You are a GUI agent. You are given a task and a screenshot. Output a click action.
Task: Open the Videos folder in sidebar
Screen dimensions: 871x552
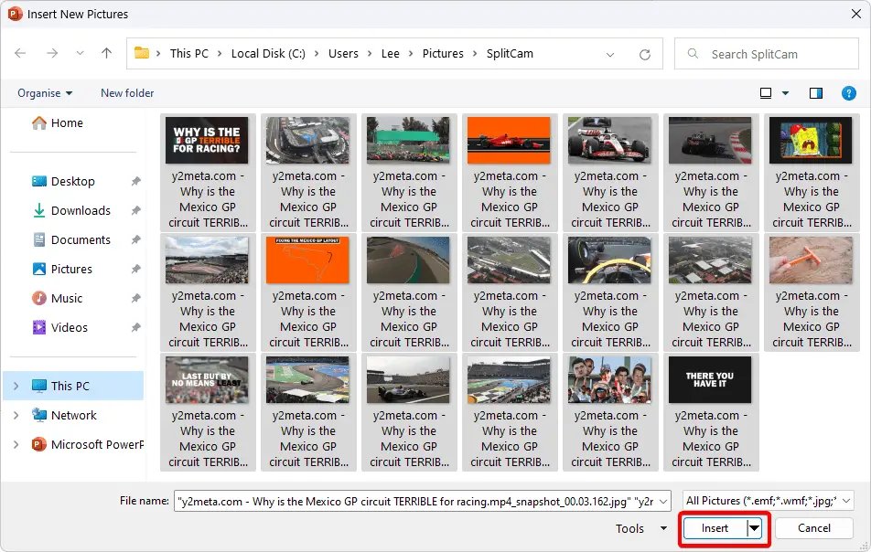[70, 327]
